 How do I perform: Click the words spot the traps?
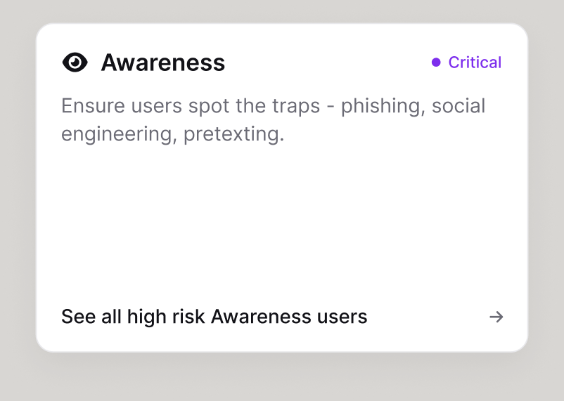tap(254, 106)
